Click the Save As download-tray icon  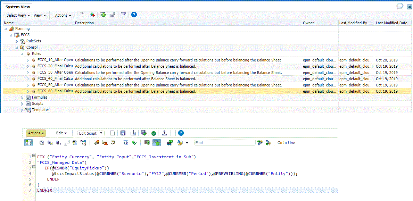click(133, 133)
